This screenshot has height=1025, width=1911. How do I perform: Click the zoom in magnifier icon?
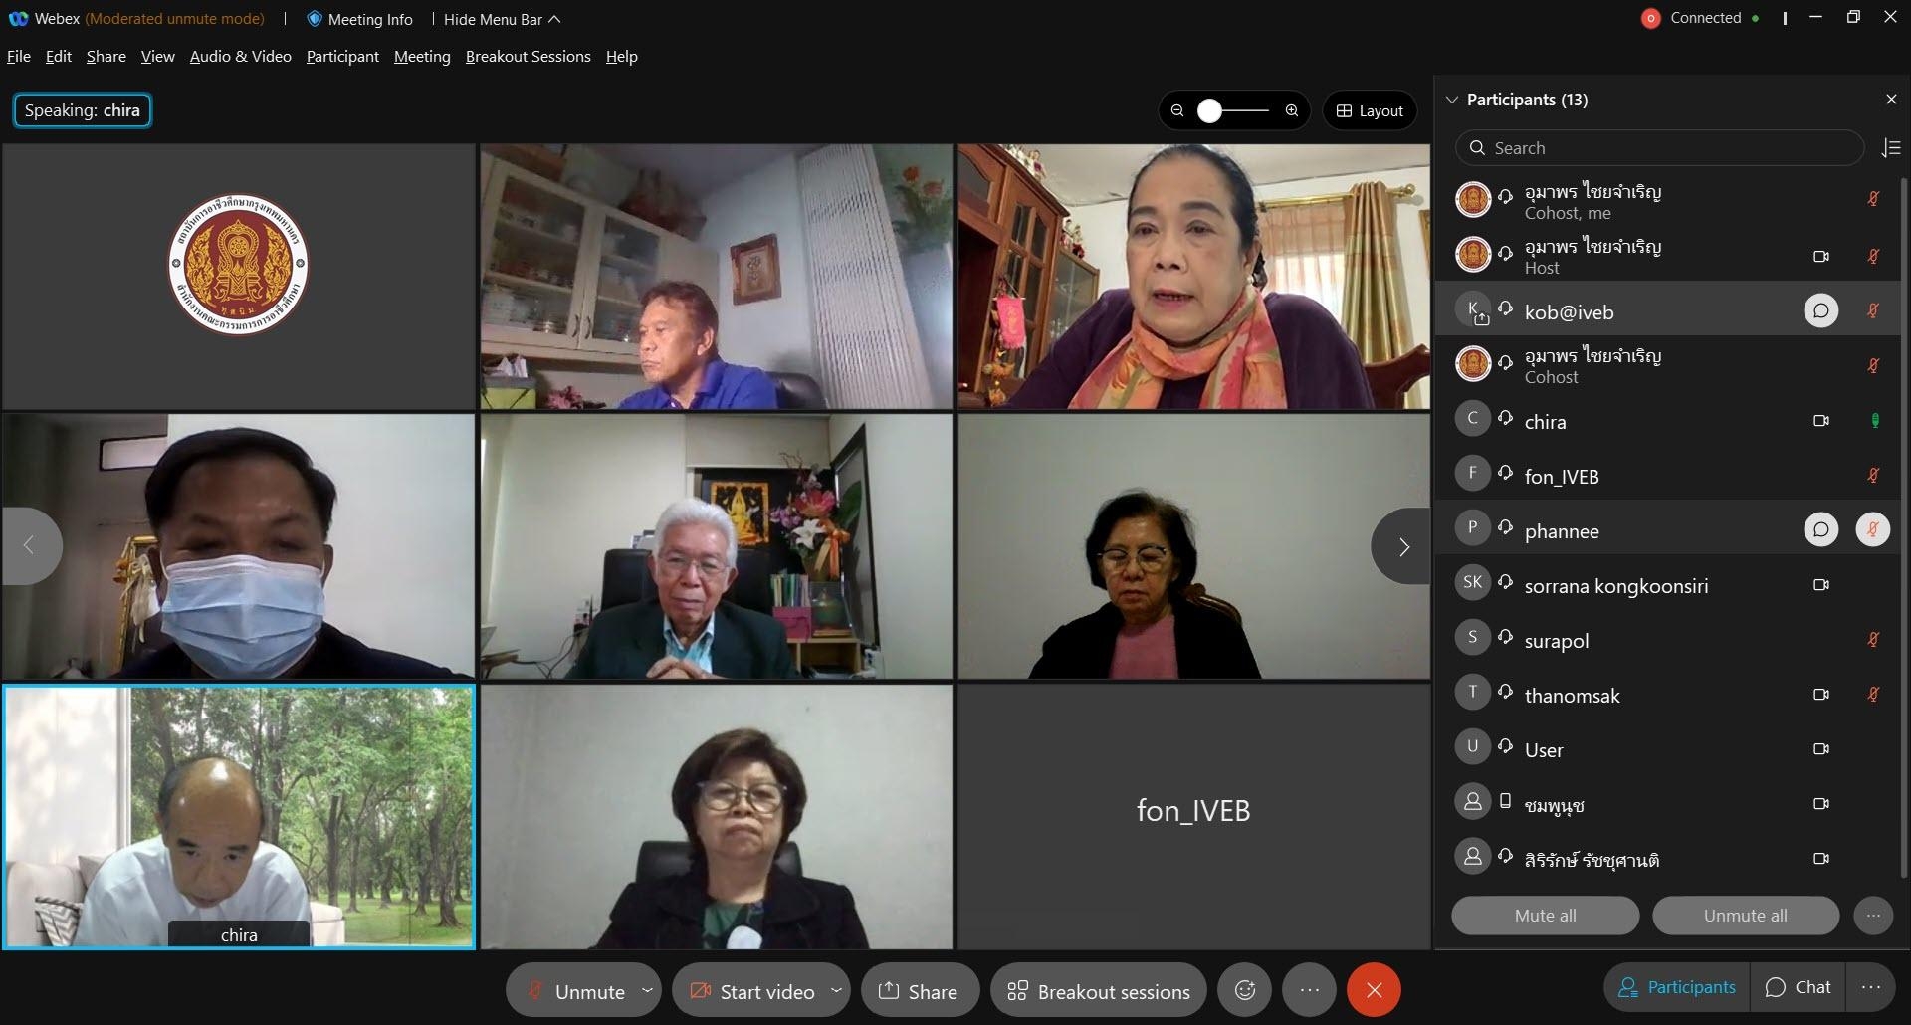click(1292, 110)
